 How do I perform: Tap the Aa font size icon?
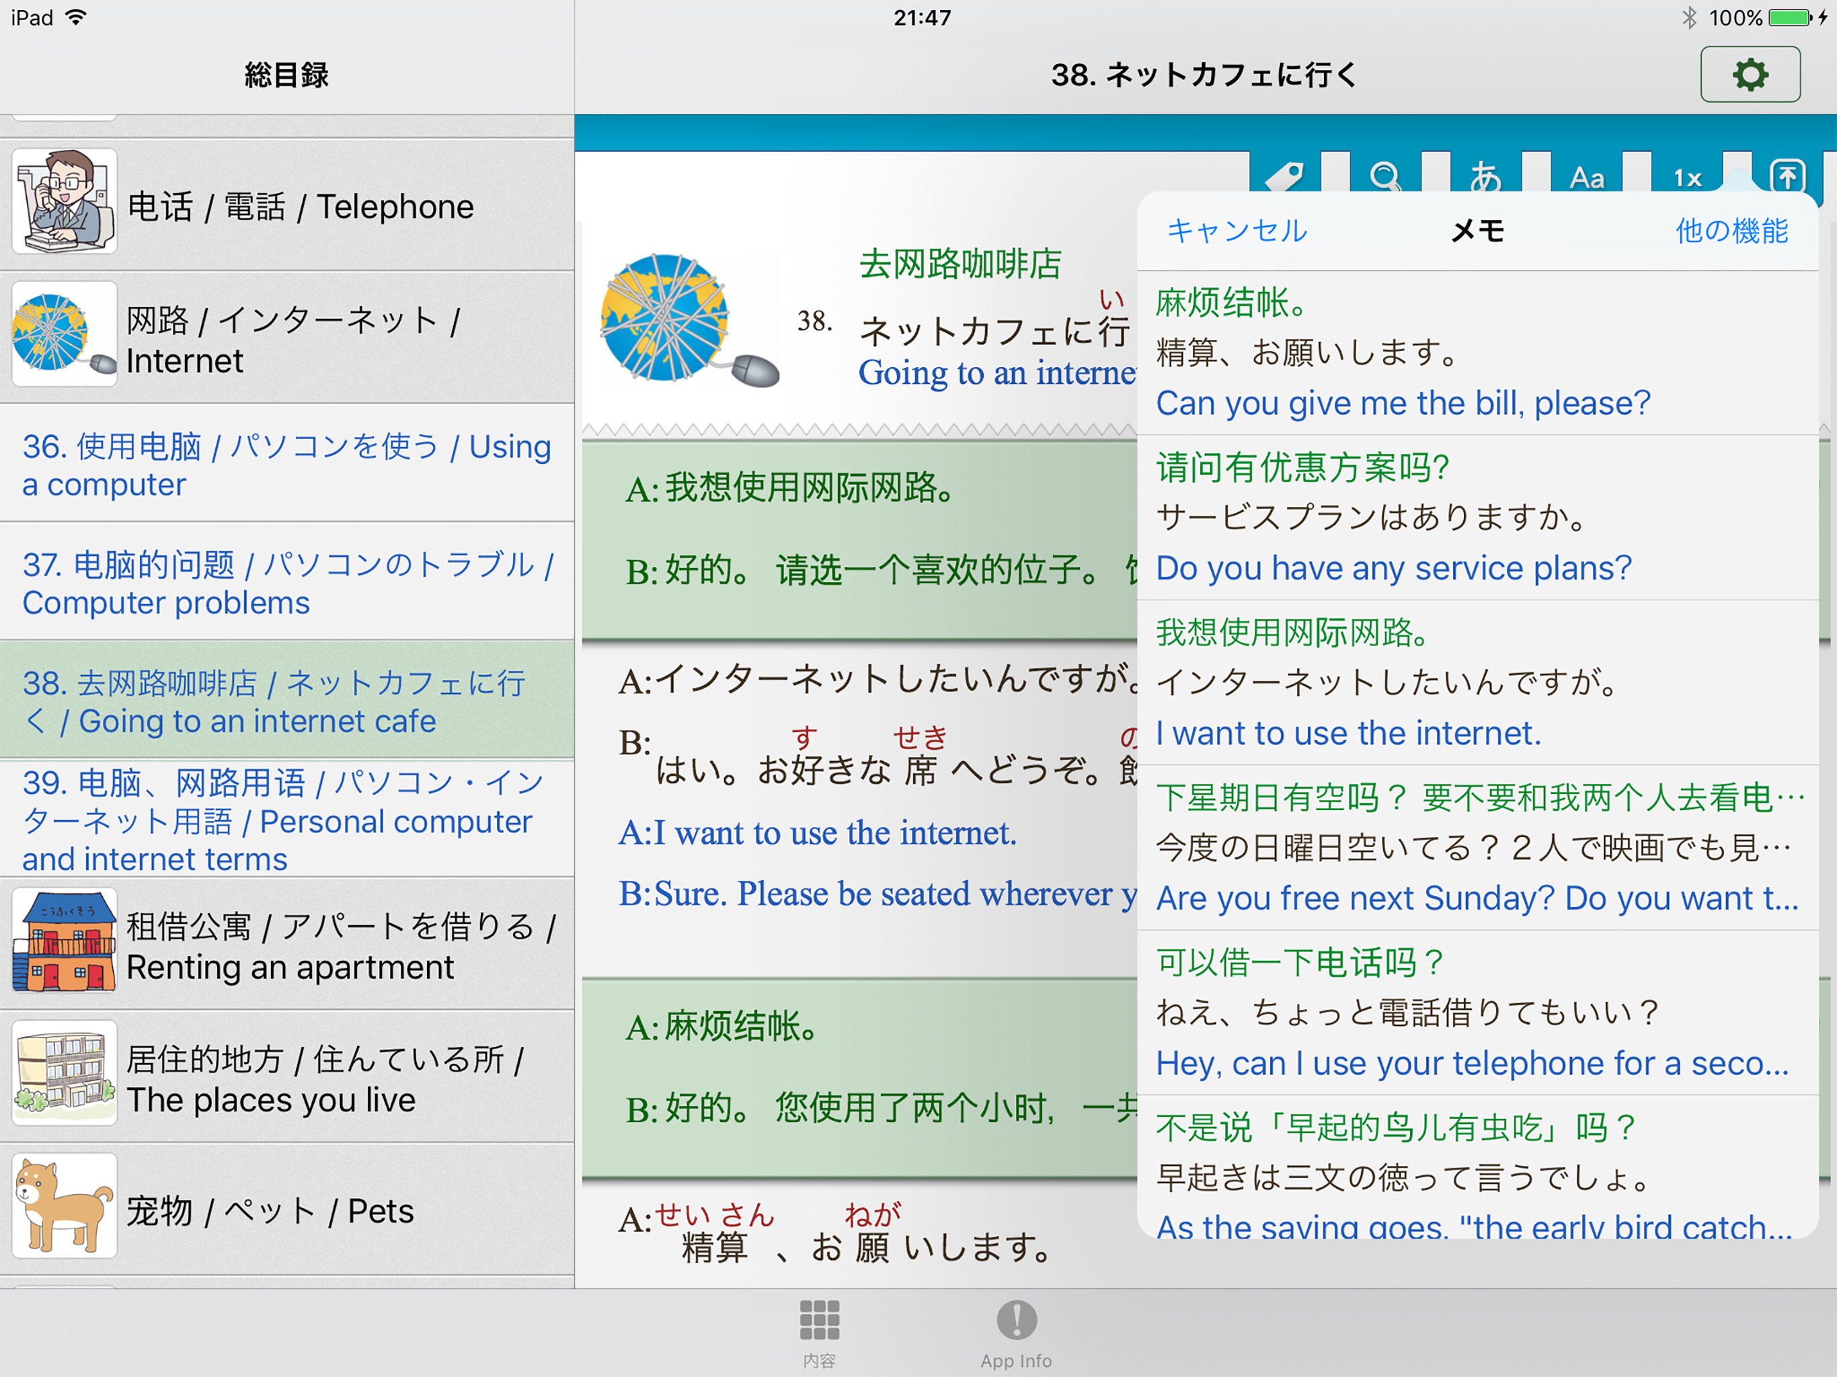coord(1586,176)
